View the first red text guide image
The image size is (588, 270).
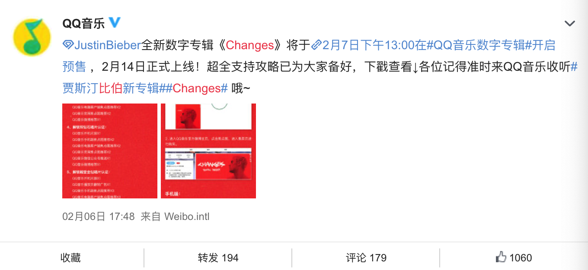pyautogui.click(x=110, y=151)
